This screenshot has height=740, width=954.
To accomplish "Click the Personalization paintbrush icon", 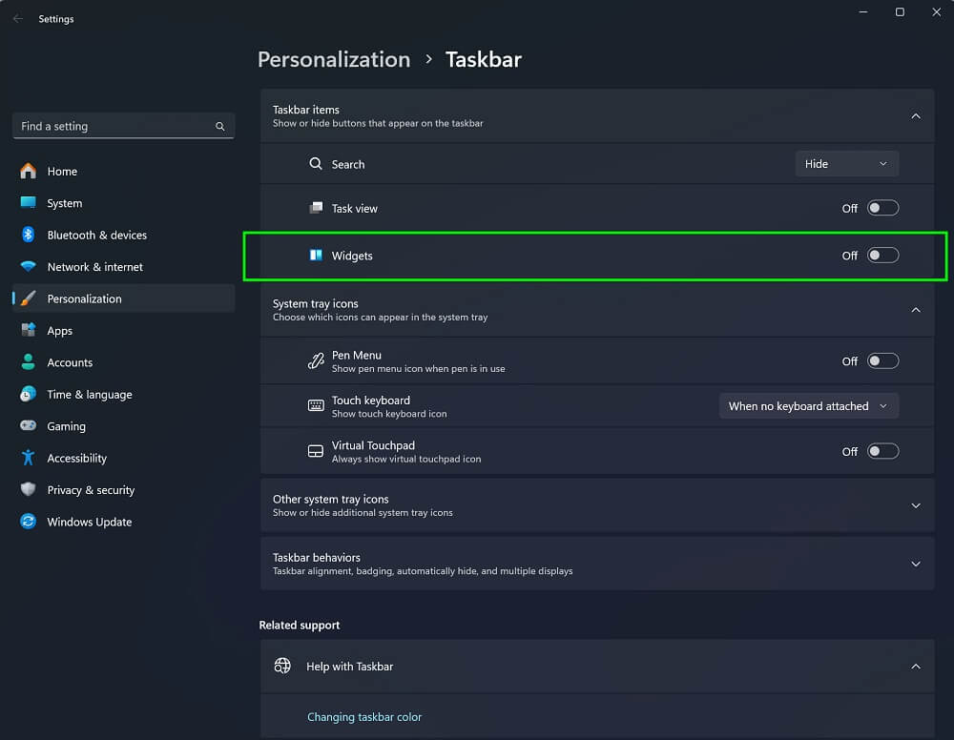I will coord(28,298).
